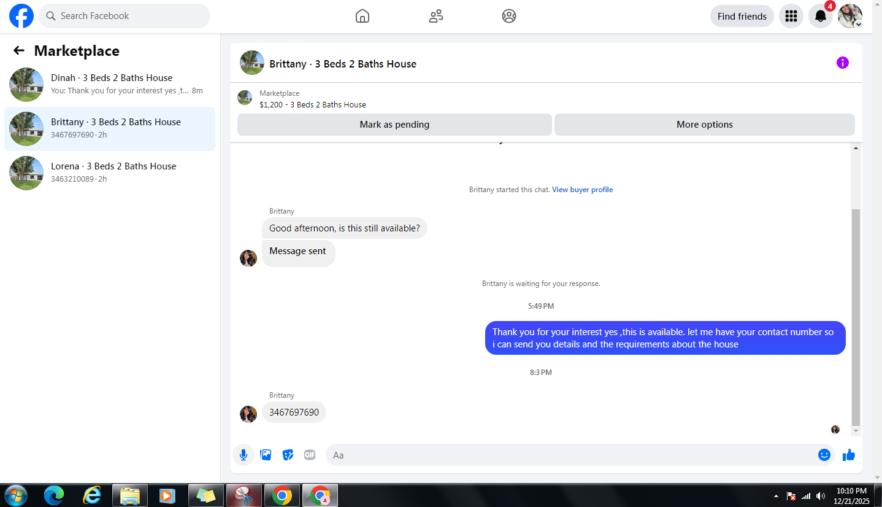The height and width of the screenshot is (507, 882).
Task: Click the volume speaker tray icon
Action: 821,496
